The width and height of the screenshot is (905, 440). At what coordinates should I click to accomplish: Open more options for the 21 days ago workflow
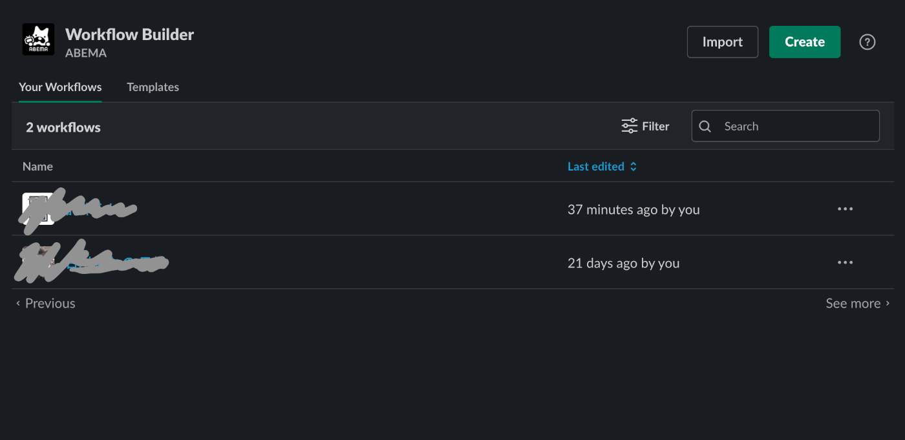[845, 263]
